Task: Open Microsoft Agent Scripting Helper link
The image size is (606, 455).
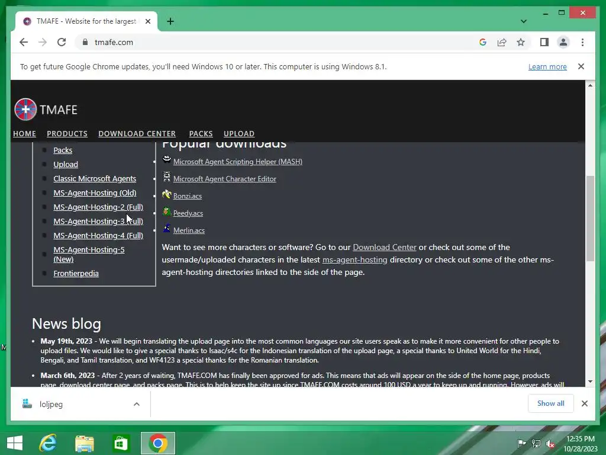Action: tap(238, 162)
